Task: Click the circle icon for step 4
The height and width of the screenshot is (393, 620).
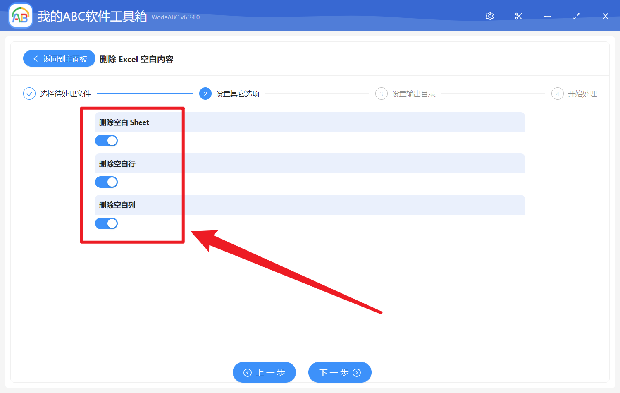Action: tap(557, 93)
